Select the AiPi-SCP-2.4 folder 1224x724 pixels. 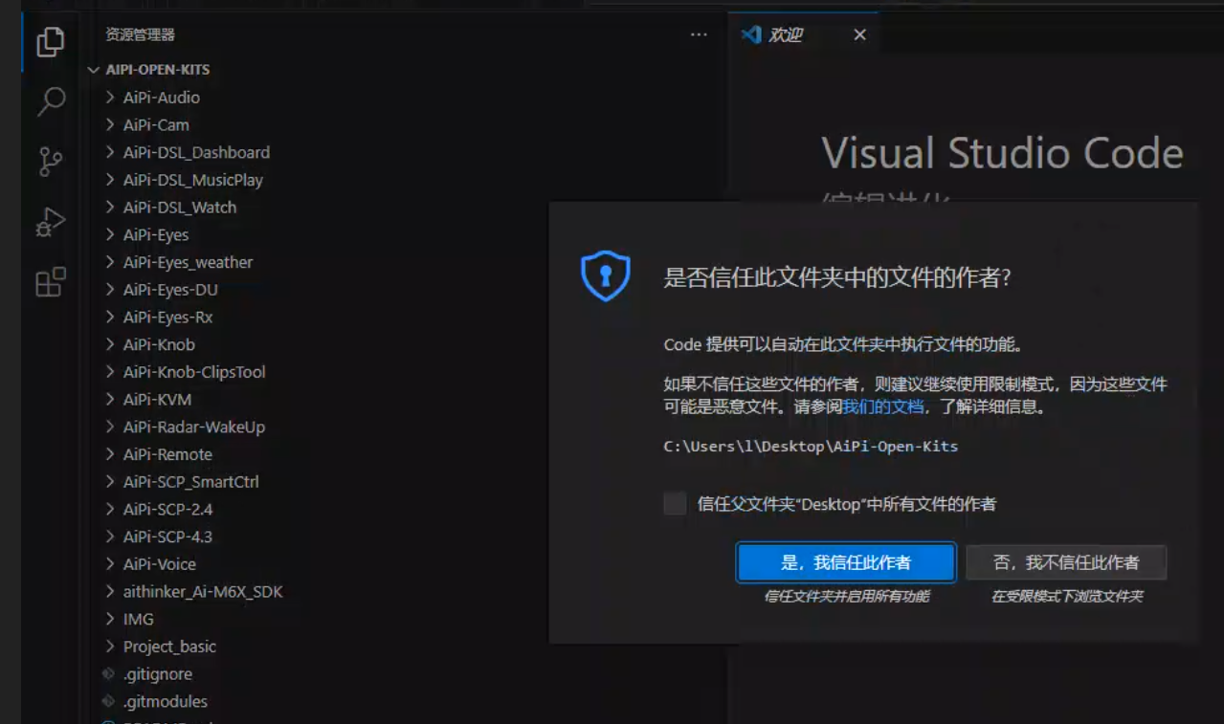coord(167,510)
